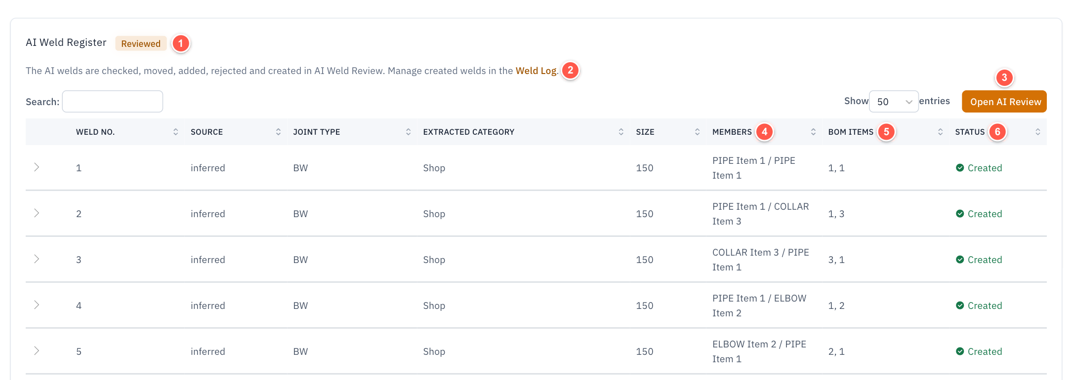The height and width of the screenshot is (380, 1073).
Task: Expand row for weld number 1
Action: click(37, 167)
